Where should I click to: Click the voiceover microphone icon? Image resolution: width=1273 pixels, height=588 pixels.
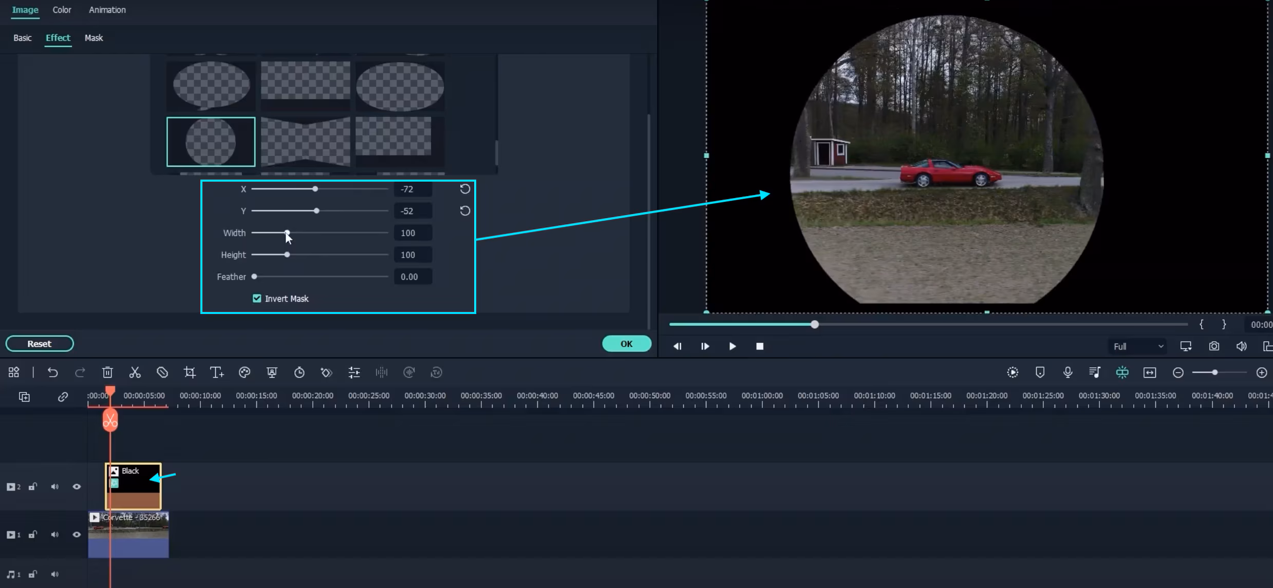point(1068,373)
